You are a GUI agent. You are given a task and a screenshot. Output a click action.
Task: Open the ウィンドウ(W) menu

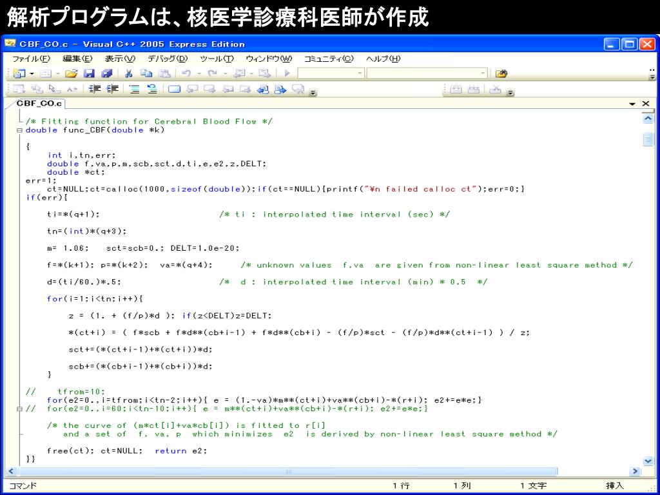coord(269,59)
